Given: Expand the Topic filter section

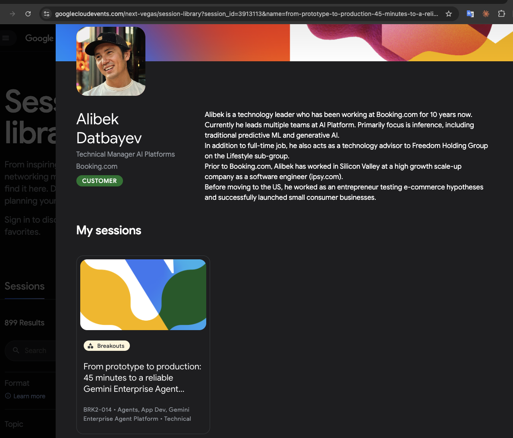Looking at the screenshot, I should 14,424.
